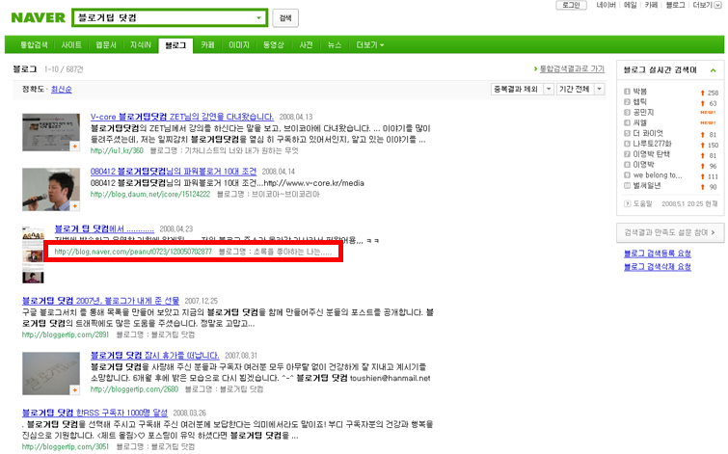Click the NAVER logo

click(x=38, y=17)
